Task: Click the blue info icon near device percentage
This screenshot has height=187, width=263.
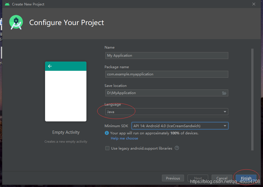Action: coord(107,133)
